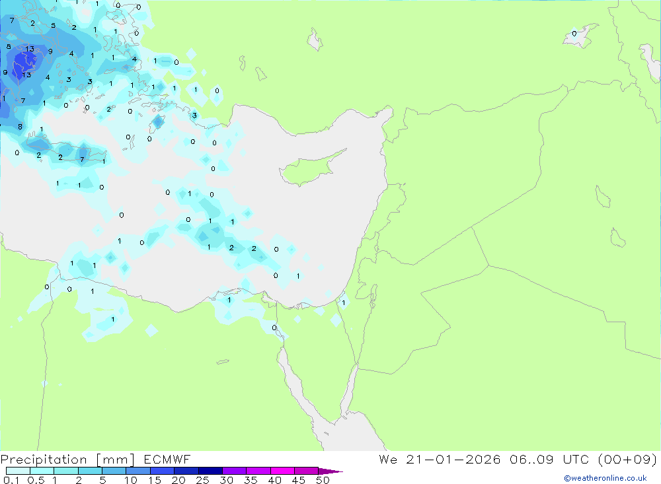Click the 'ECMWF' model name
This screenshot has height=484, width=661.
pos(167,460)
